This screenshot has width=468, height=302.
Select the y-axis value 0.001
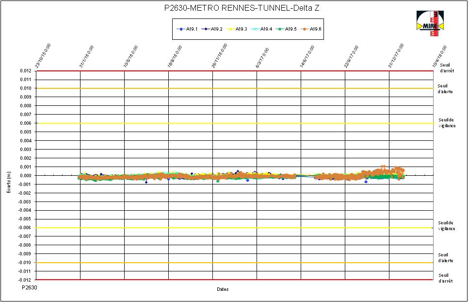point(25,167)
